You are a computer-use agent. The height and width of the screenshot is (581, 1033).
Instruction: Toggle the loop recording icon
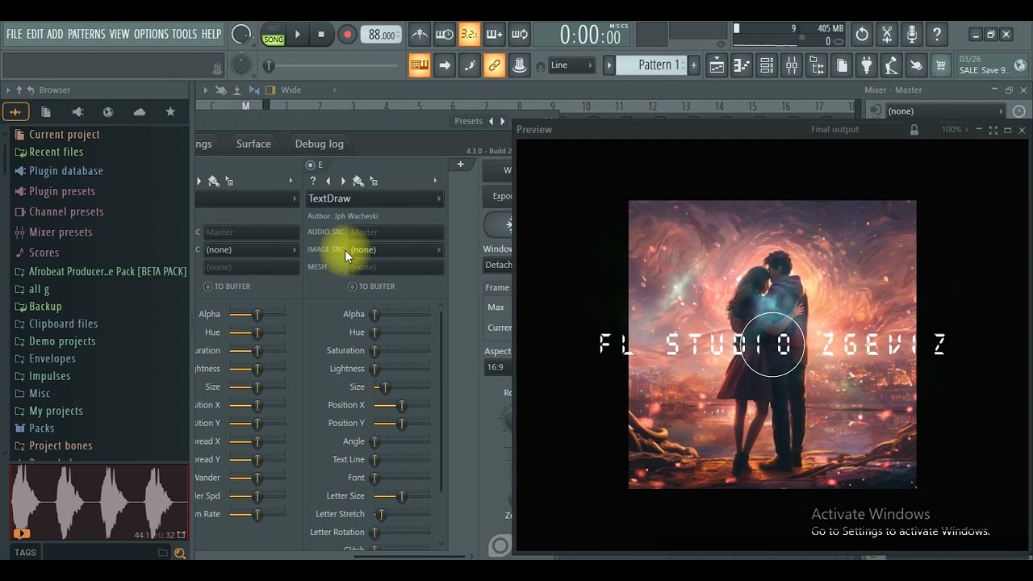tap(520, 34)
